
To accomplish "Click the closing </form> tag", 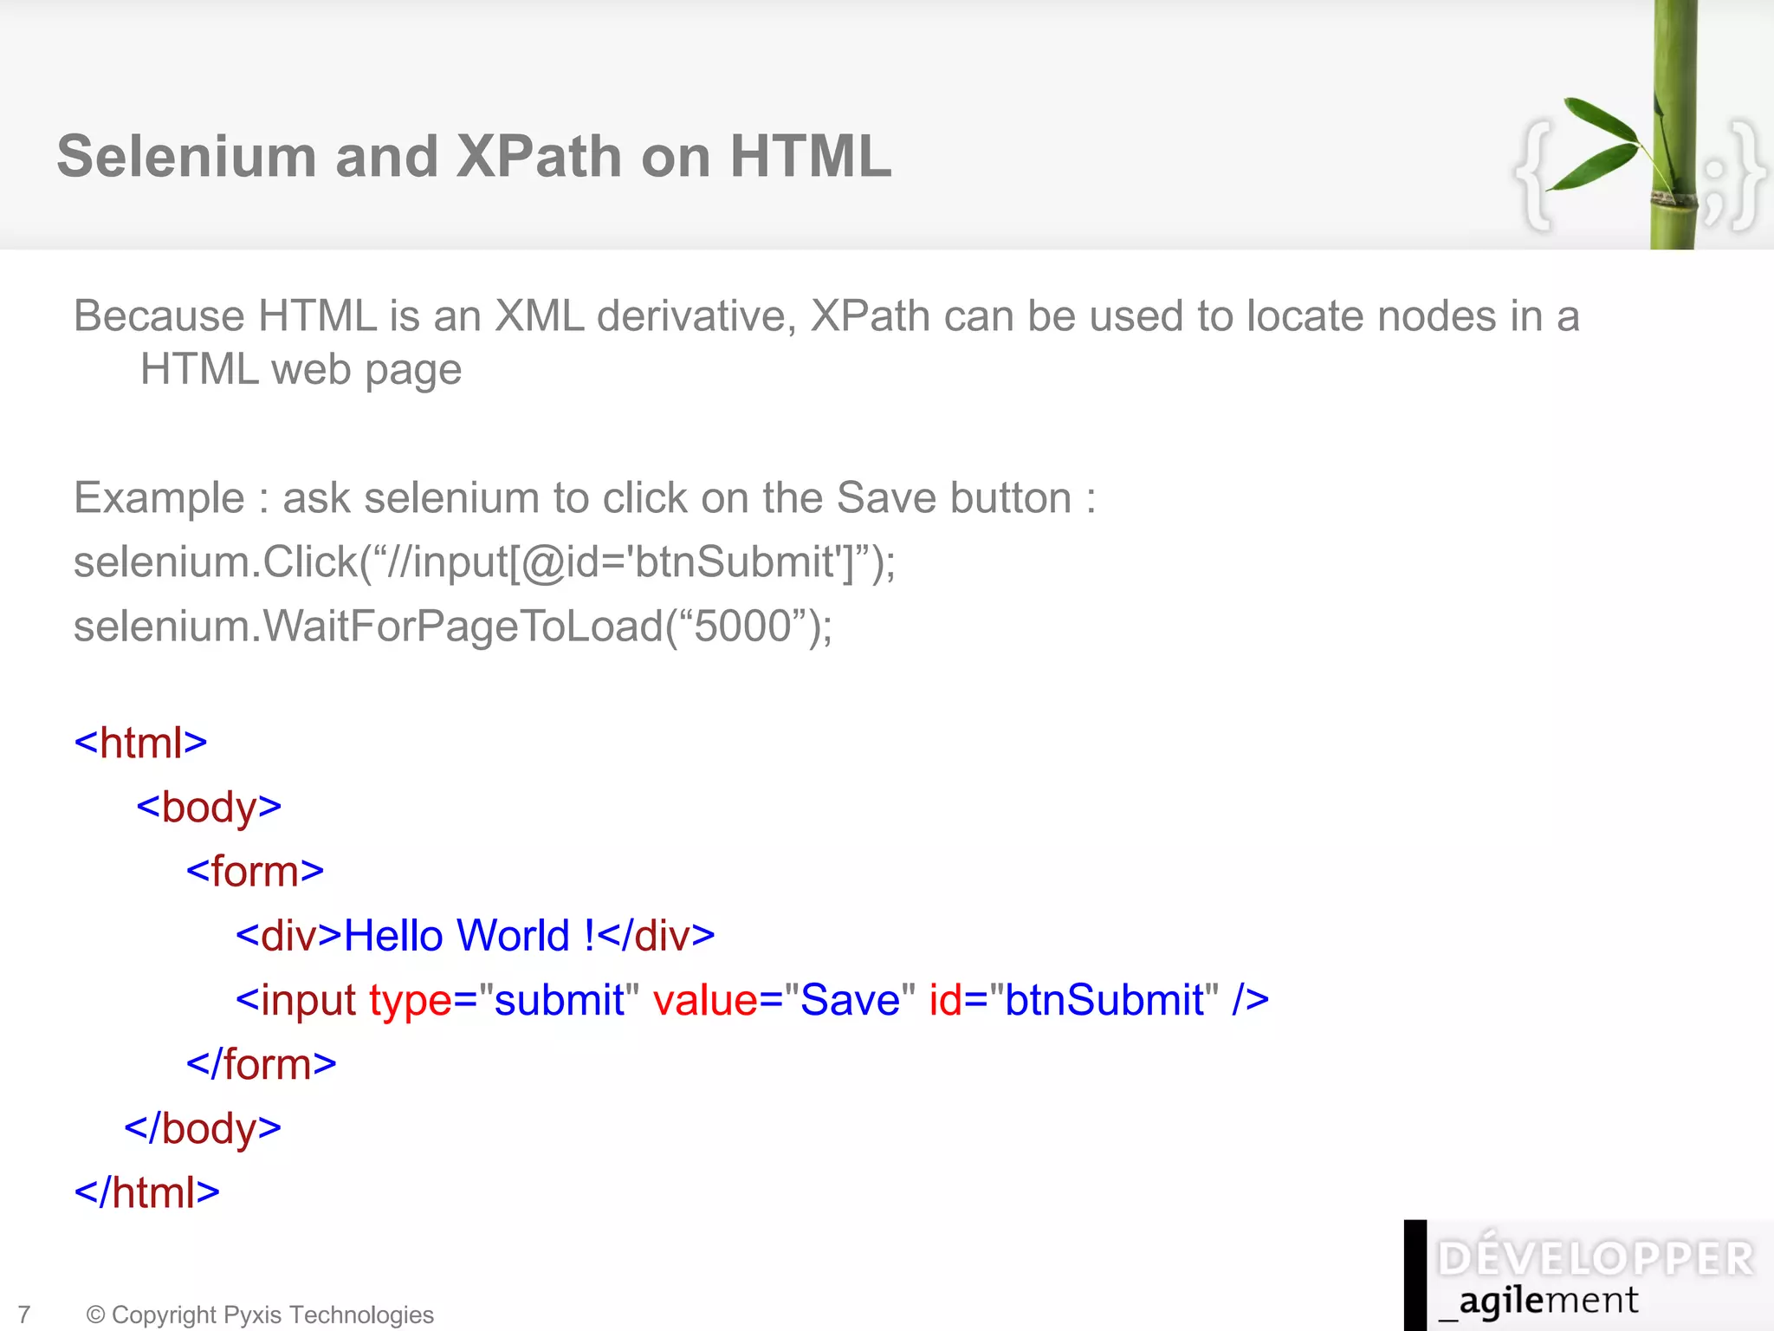I will (x=261, y=1064).
